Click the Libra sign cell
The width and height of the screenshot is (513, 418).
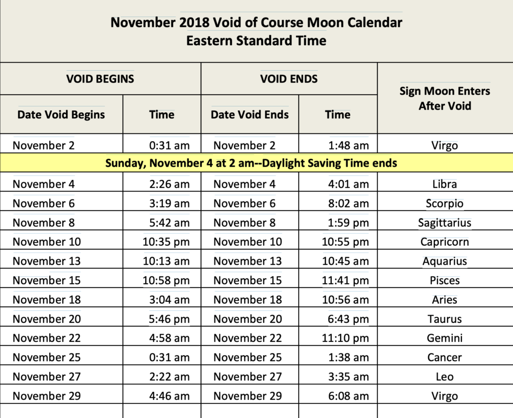tap(445, 184)
